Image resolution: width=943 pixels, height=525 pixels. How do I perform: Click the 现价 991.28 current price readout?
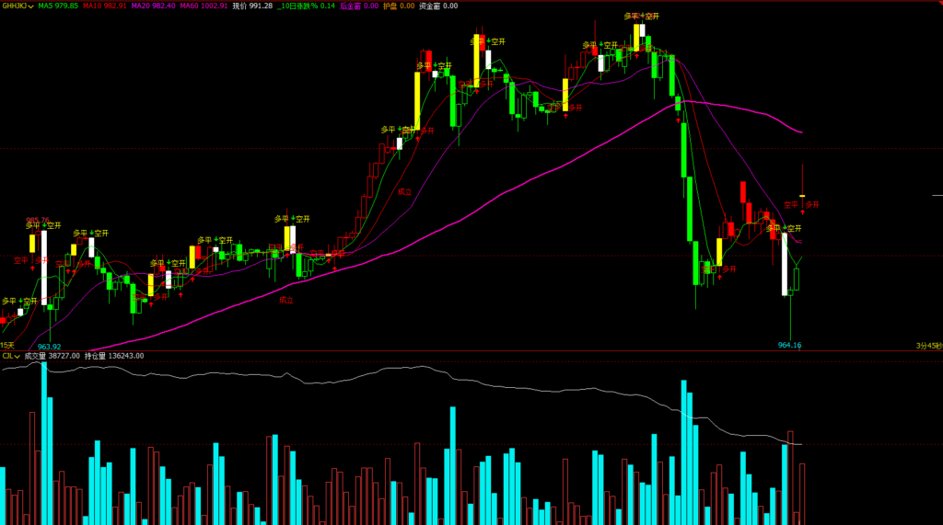click(x=252, y=6)
